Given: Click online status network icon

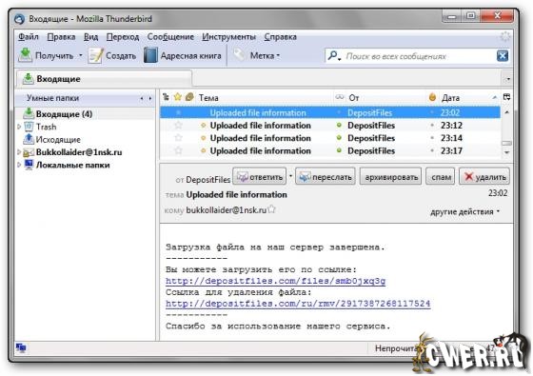Looking at the screenshot, I should click(x=21, y=347).
